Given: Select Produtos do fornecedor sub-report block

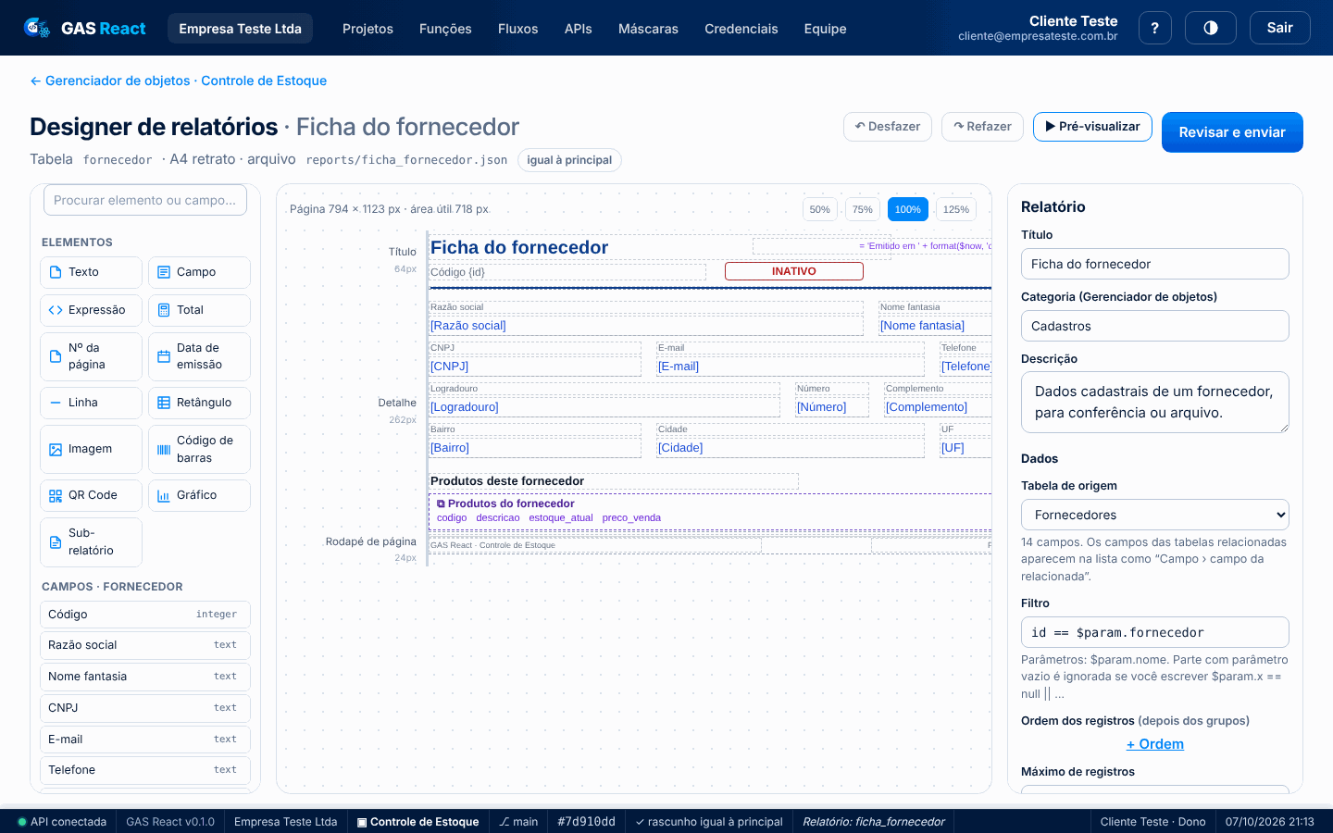Looking at the screenshot, I should [x=710, y=511].
